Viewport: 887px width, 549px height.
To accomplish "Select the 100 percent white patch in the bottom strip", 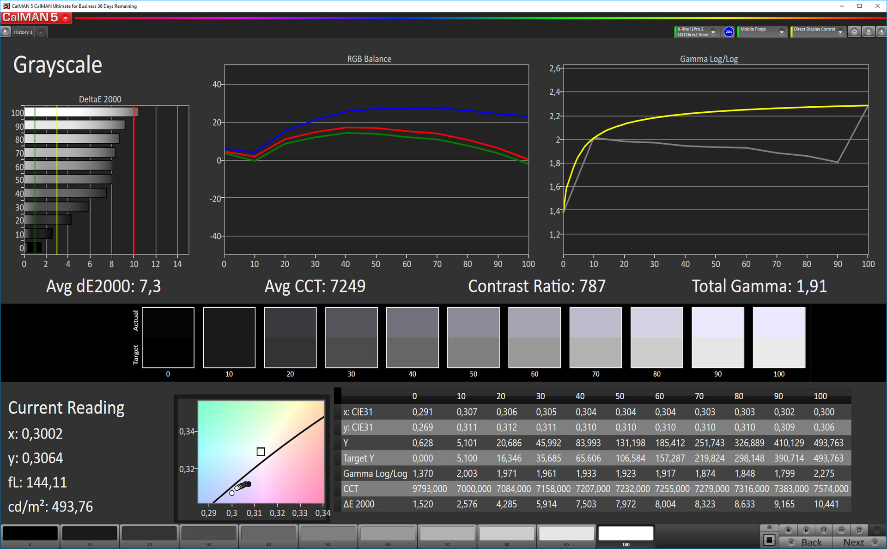I will click(626, 534).
